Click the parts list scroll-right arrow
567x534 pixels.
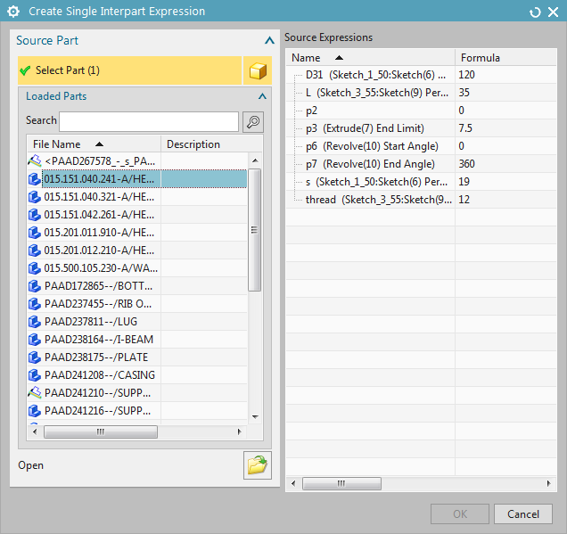tap(239, 431)
